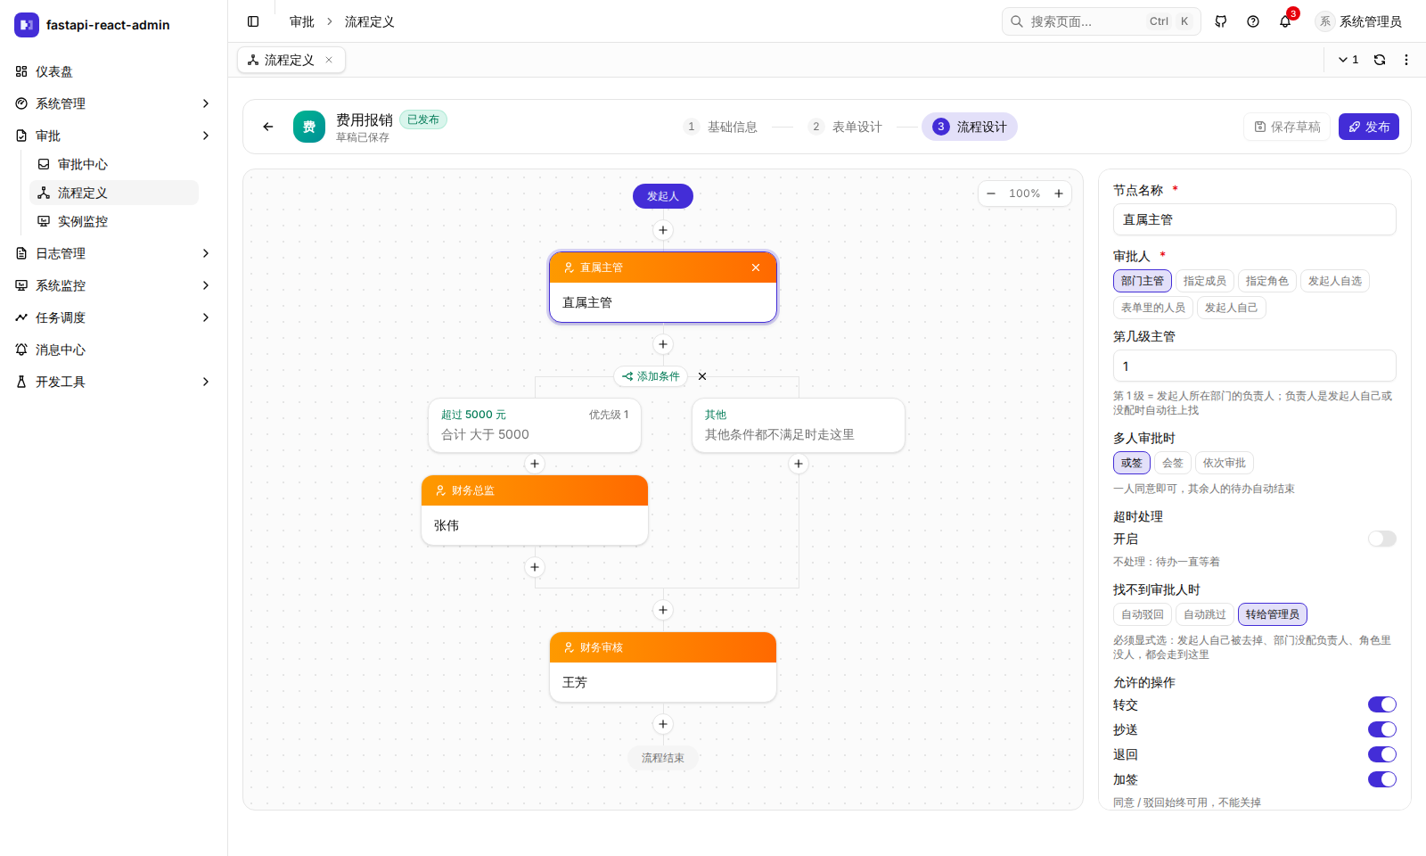Open the notifications bell
1426x856 pixels.
(x=1285, y=21)
